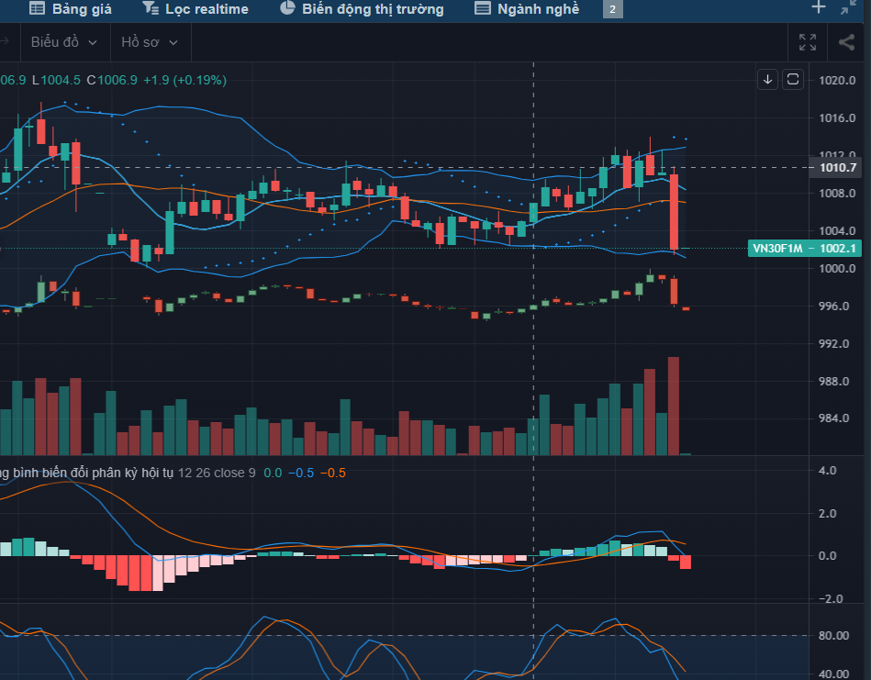Click the MACD '12 26 close 9' parameters

[x=217, y=473]
